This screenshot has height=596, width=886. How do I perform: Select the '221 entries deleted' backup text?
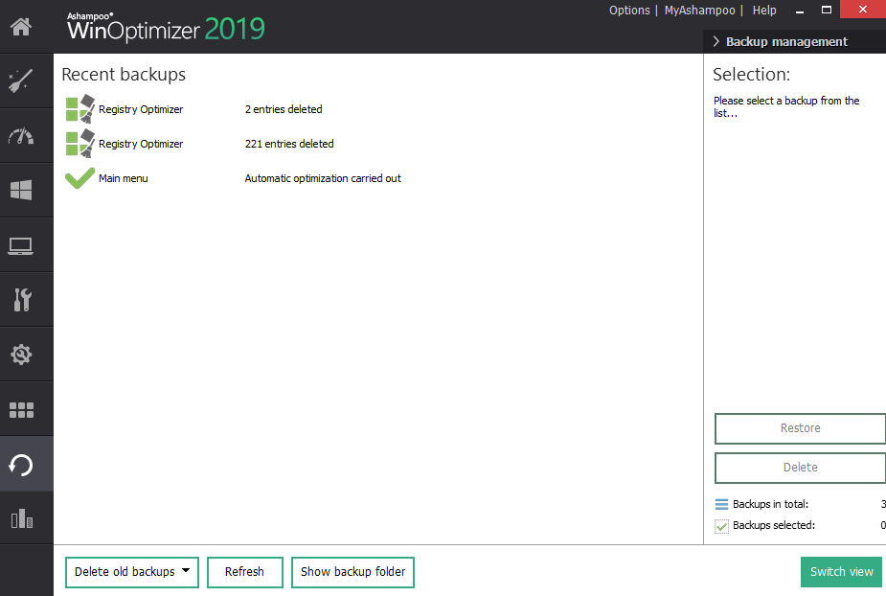(x=289, y=144)
